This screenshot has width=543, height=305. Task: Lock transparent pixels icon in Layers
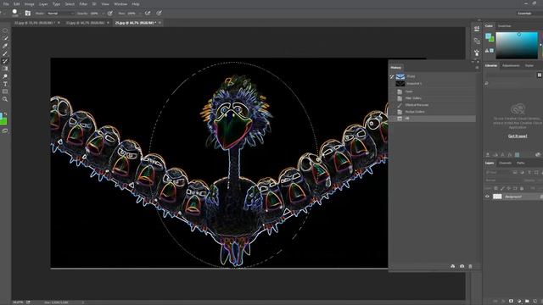coord(495,188)
